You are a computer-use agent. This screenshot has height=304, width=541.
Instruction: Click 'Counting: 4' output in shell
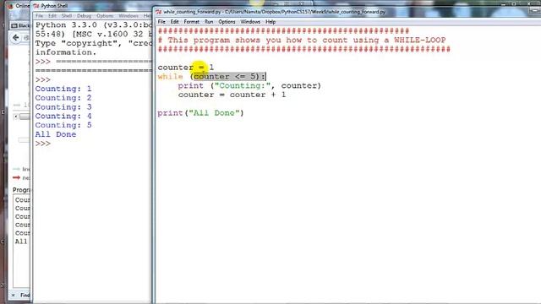(63, 116)
